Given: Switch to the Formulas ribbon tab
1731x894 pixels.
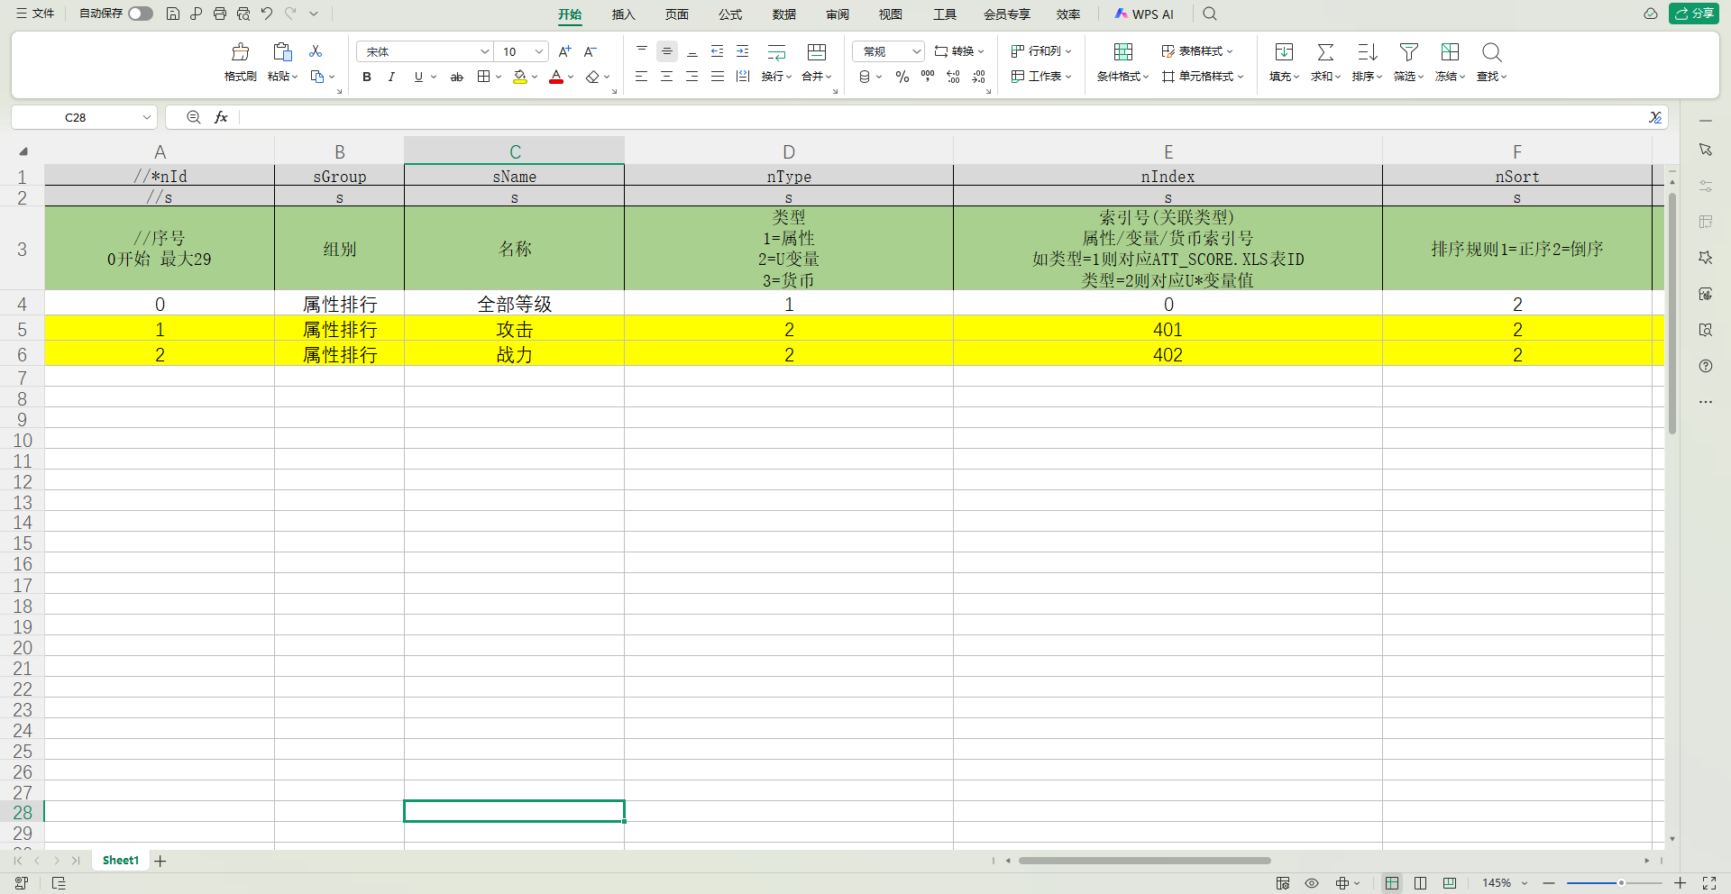Looking at the screenshot, I should click(x=730, y=14).
